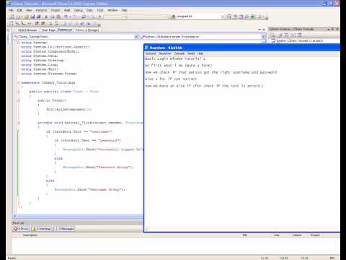
Task: Click Properties icon in Solution Explorer toolbar
Action: point(272,35)
